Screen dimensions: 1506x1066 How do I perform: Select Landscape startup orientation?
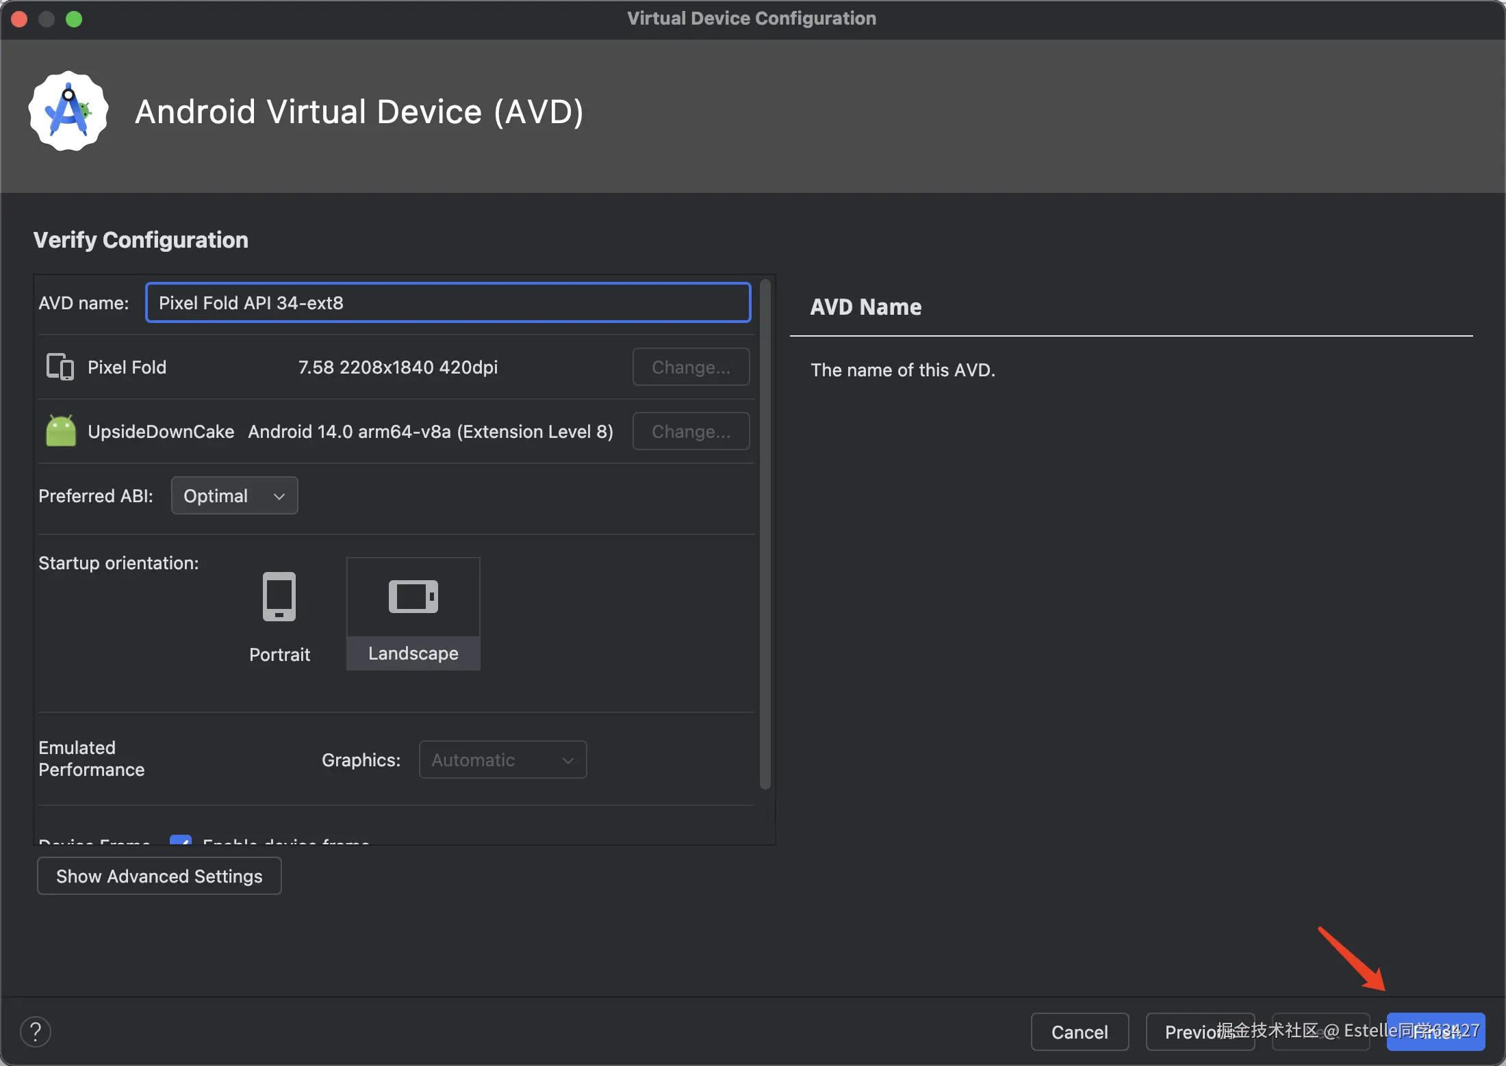click(413, 653)
